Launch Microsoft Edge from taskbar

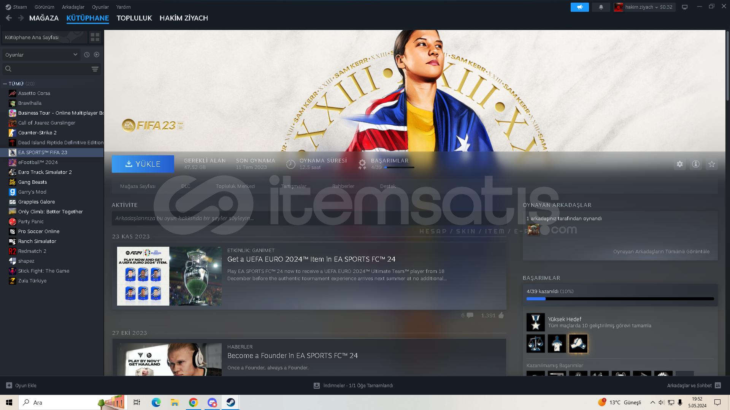pyautogui.click(x=156, y=402)
